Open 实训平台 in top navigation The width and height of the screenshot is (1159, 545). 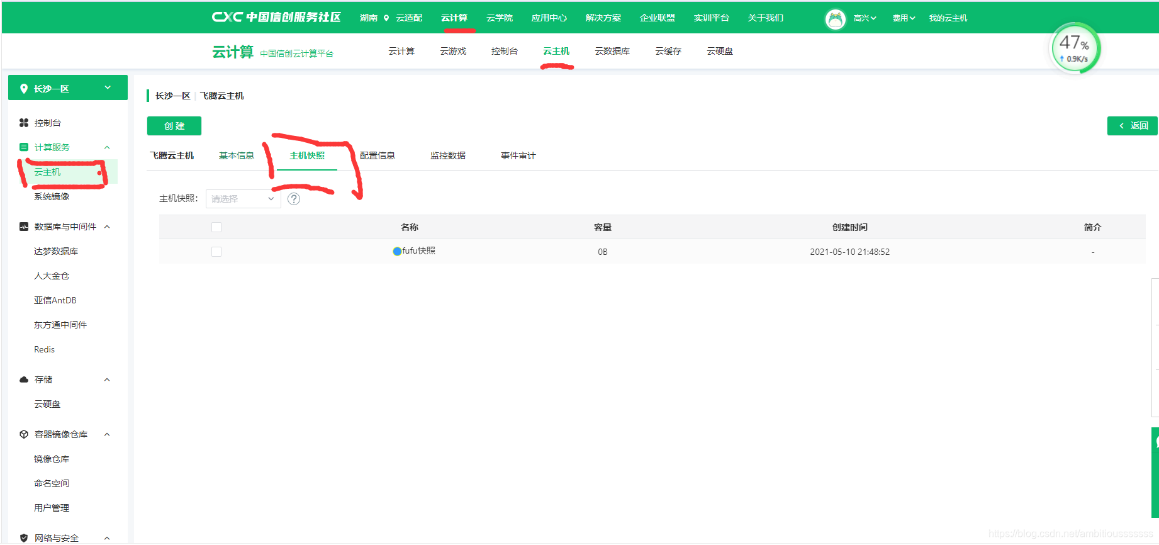click(x=712, y=18)
